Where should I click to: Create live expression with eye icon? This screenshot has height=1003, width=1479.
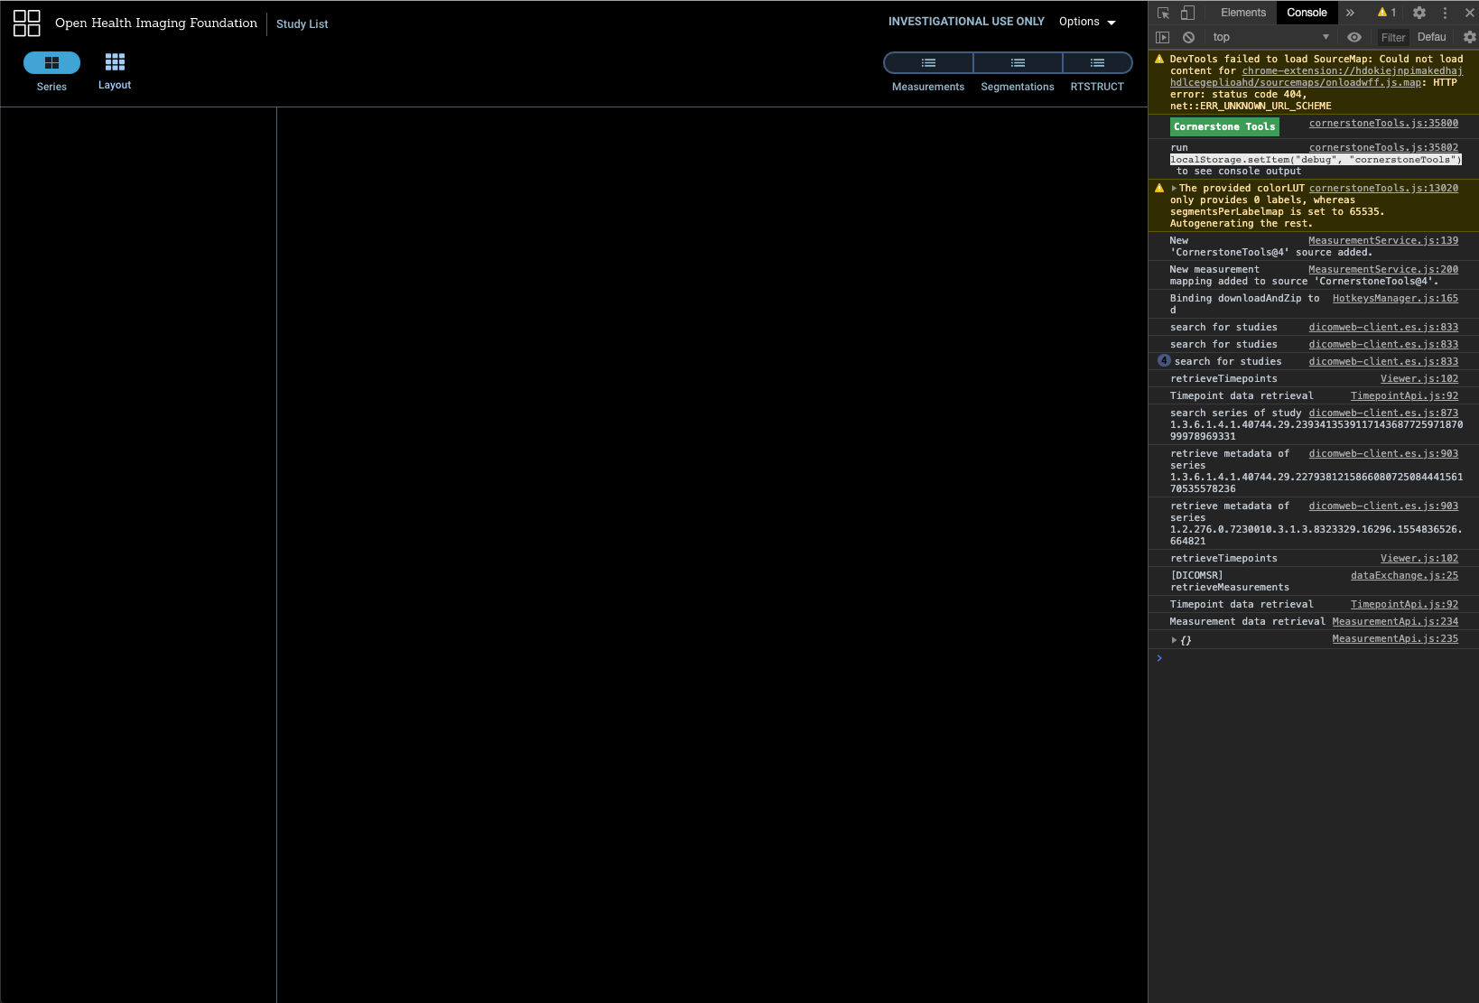[x=1354, y=37]
